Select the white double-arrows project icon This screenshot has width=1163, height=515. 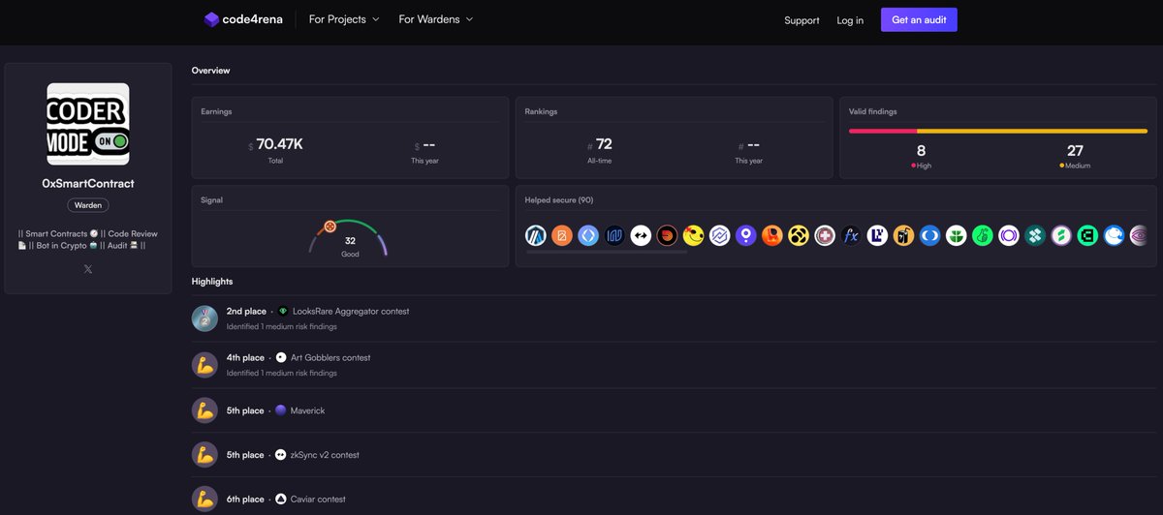(641, 235)
